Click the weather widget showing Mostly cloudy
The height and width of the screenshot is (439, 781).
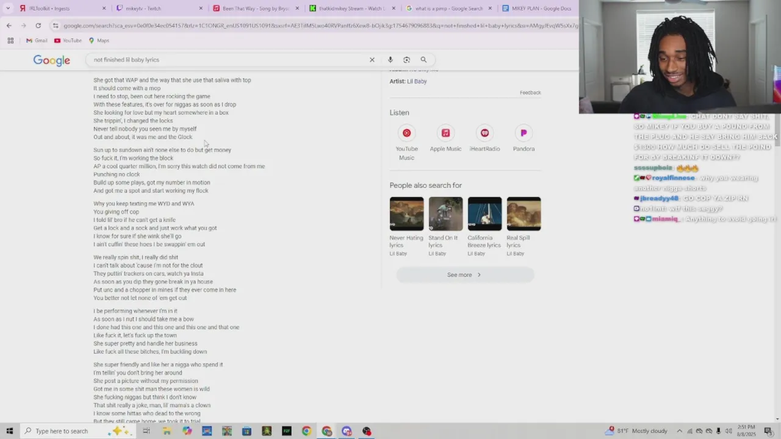point(637,431)
